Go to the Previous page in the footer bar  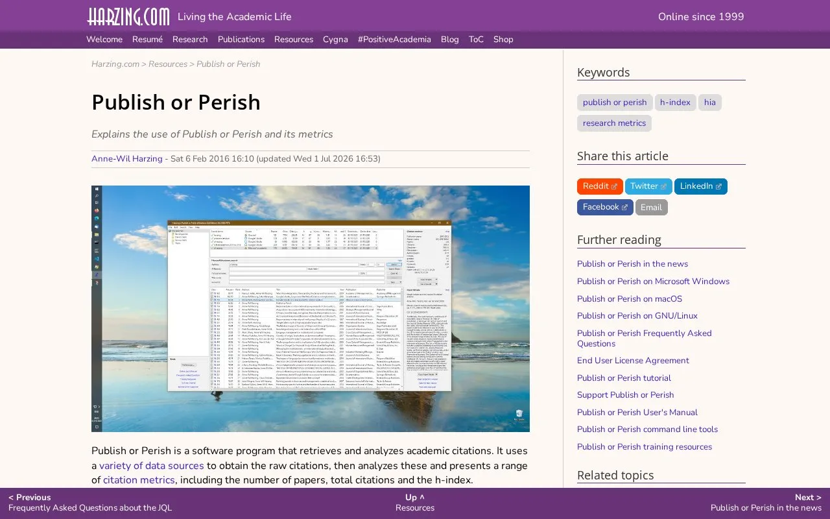(x=90, y=503)
